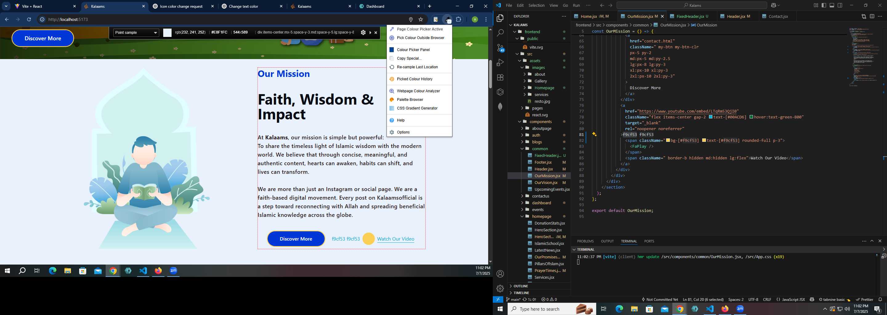
Task: Click ColorZilla toolbar settings gear
Action: tap(363, 32)
